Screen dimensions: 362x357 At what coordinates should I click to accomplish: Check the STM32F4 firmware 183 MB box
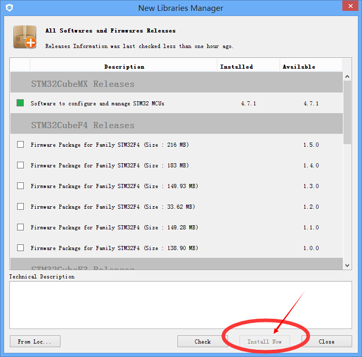pos(20,165)
